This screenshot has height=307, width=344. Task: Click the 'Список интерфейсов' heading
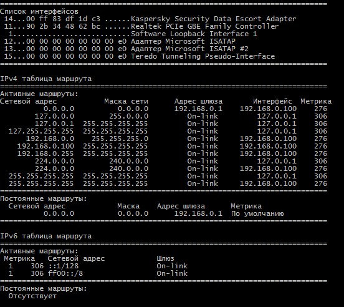point(39,11)
